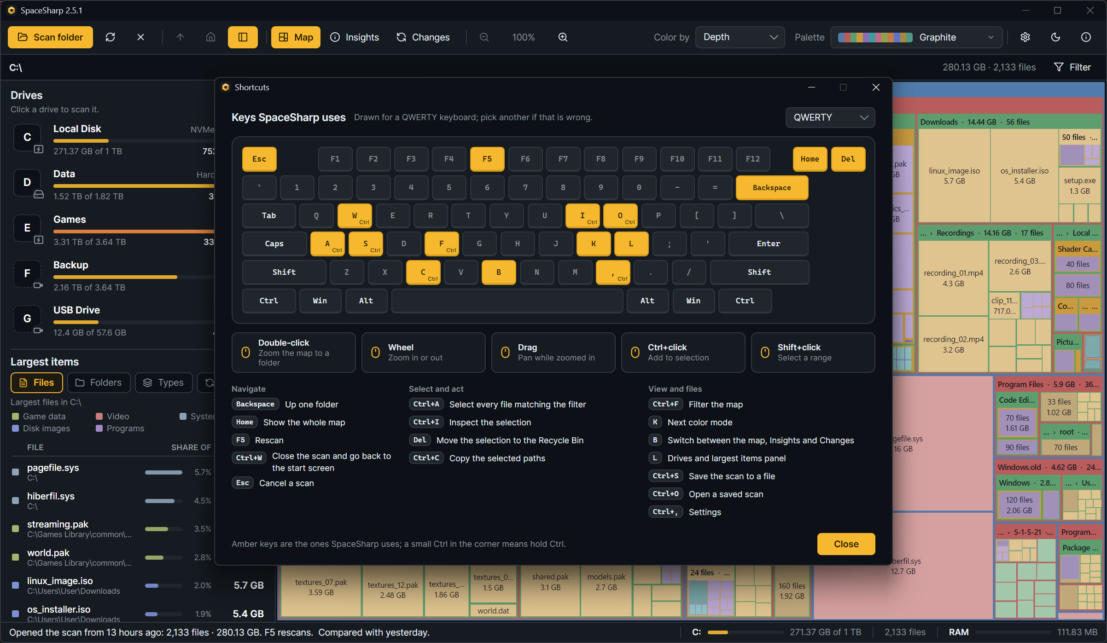Click the Wheel zoom hint card
This screenshot has width=1107, height=643.
click(x=424, y=353)
